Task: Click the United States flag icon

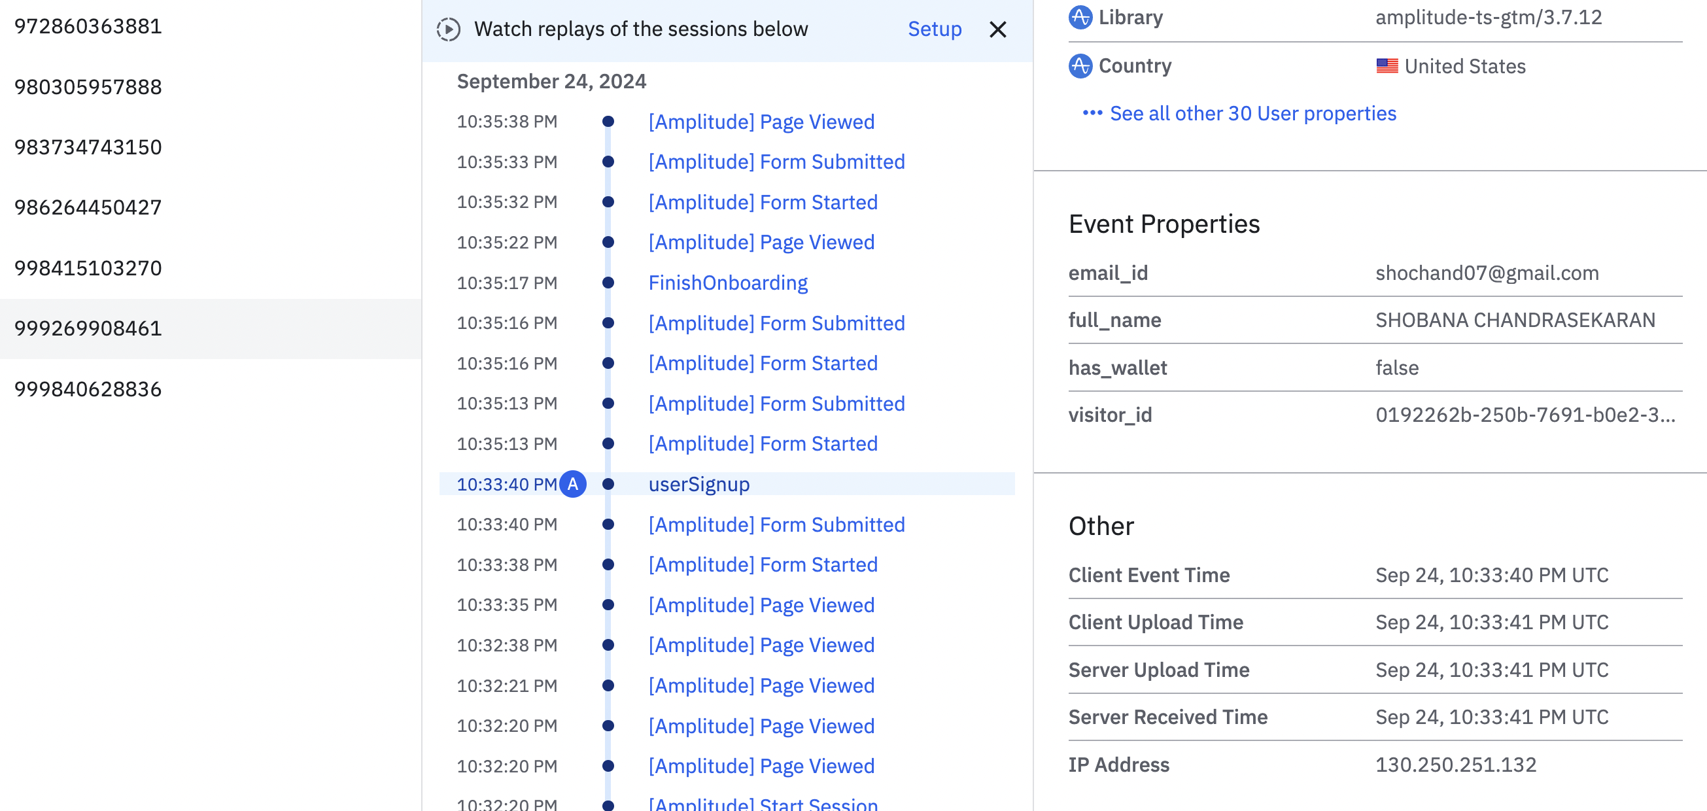Action: [1387, 65]
